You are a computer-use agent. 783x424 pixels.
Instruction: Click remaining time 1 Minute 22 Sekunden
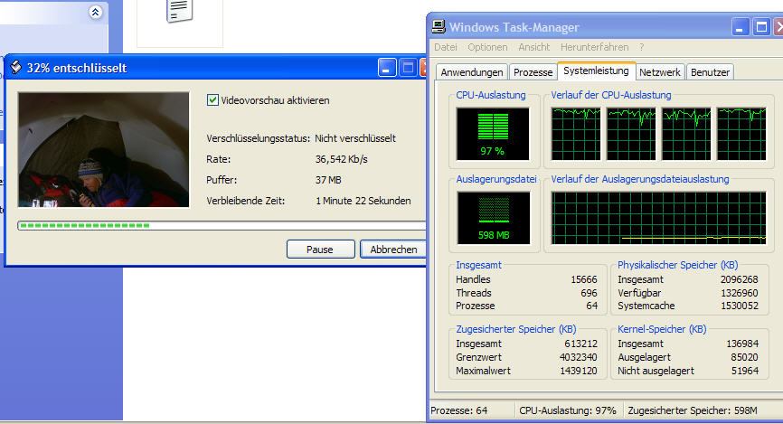tap(363, 201)
